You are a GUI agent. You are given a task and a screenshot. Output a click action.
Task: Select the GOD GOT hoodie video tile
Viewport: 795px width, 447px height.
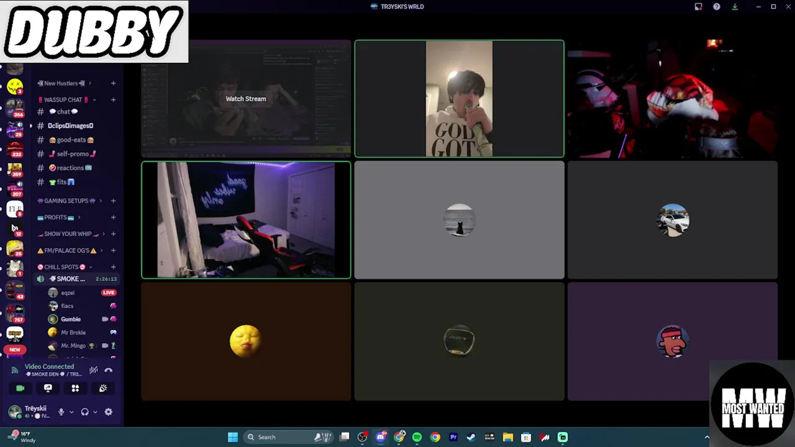[459, 99]
